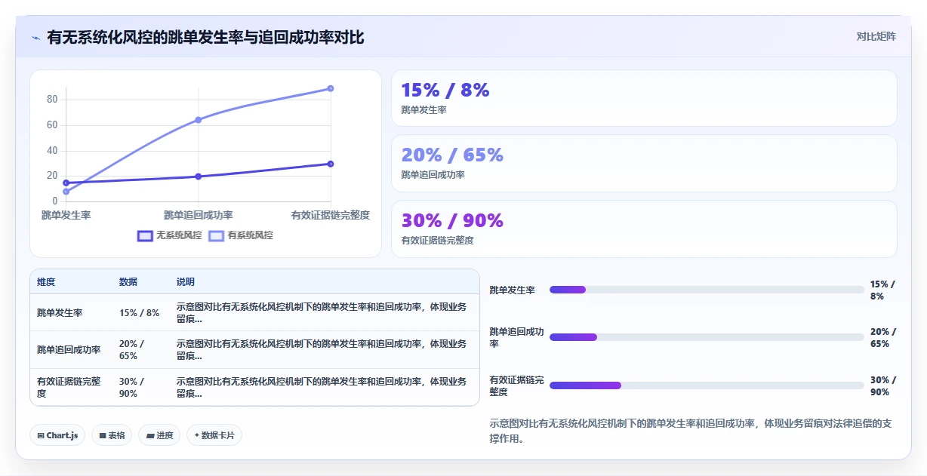Click the 维度 table column header
The height and width of the screenshot is (476, 927).
46,282
